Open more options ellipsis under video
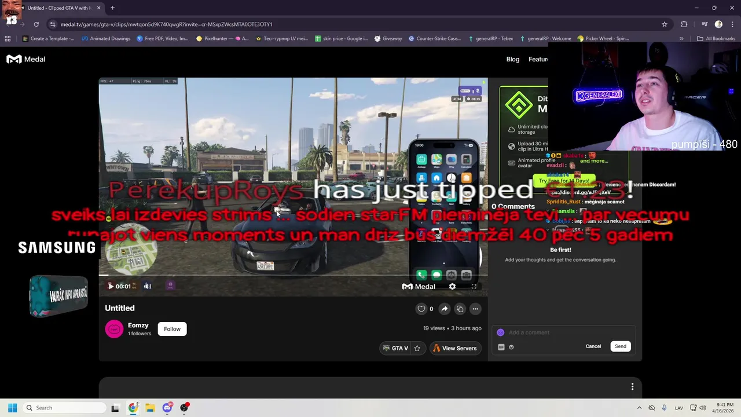Image resolution: width=741 pixels, height=417 pixels. [475, 309]
